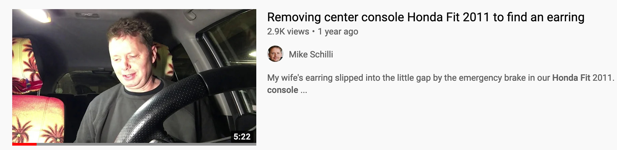This screenshot has height=150, width=617.
Task: Open Mike Schilli's channel avatar
Action: pos(275,54)
